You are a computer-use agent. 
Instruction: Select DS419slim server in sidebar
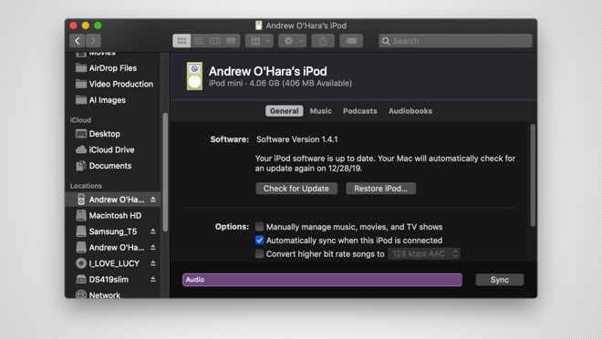(109, 280)
